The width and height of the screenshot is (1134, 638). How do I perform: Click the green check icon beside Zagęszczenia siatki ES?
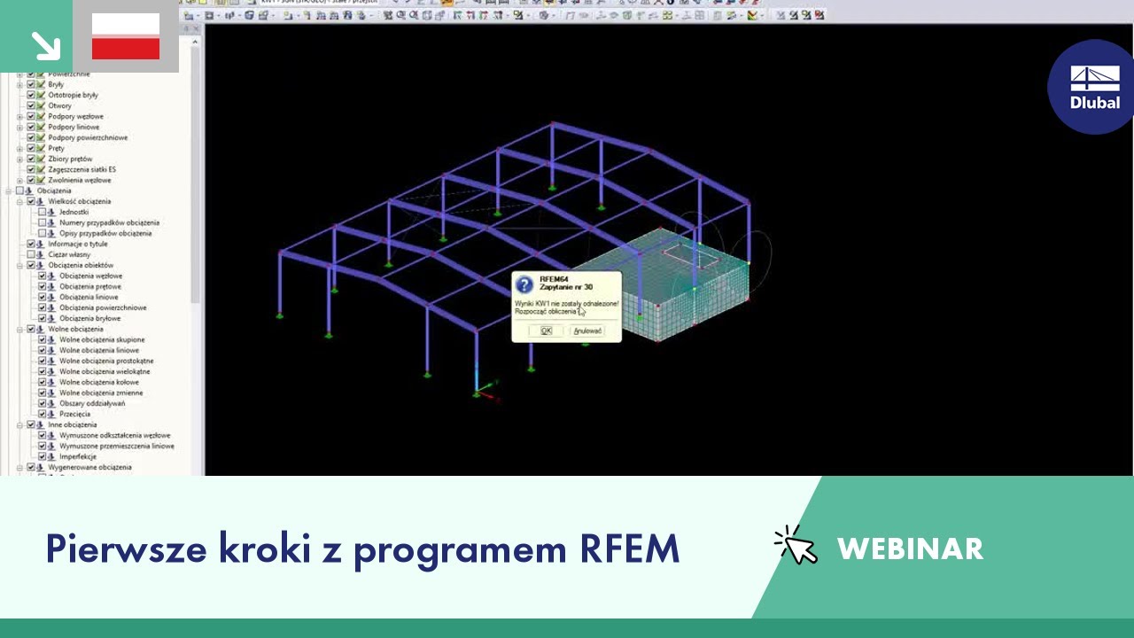[x=41, y=169]
